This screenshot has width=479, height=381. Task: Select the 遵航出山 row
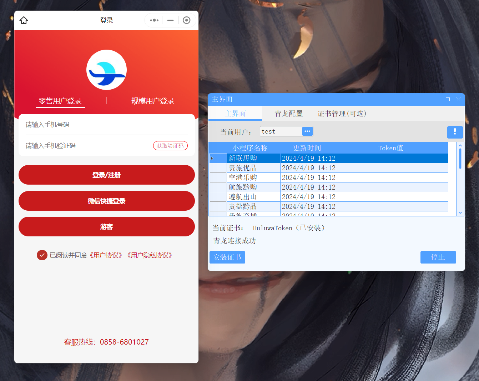click(x=329, y=197)
